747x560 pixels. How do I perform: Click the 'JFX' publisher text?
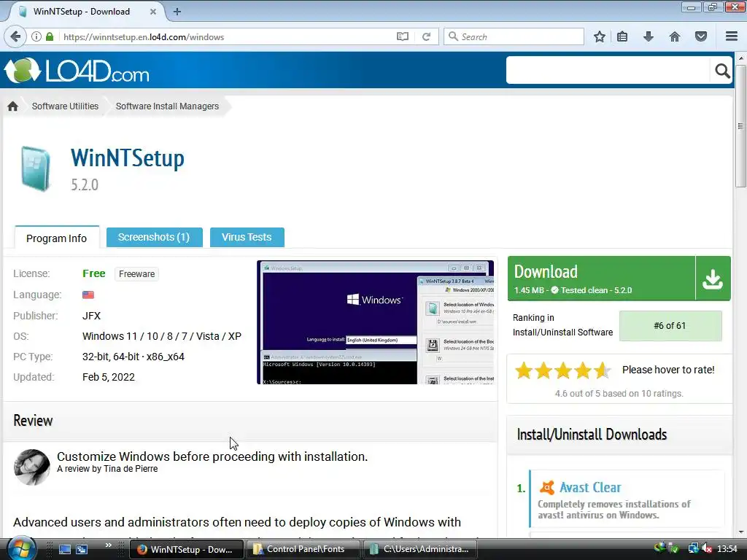coord(91,316)
